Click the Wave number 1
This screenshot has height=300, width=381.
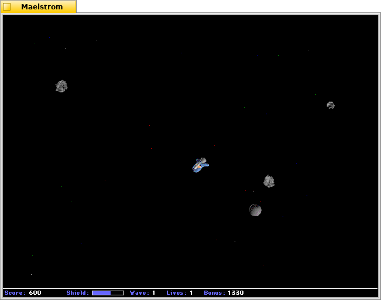click(x=154, y=293)
